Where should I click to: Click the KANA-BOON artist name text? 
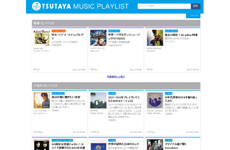(x=97, y=113)
